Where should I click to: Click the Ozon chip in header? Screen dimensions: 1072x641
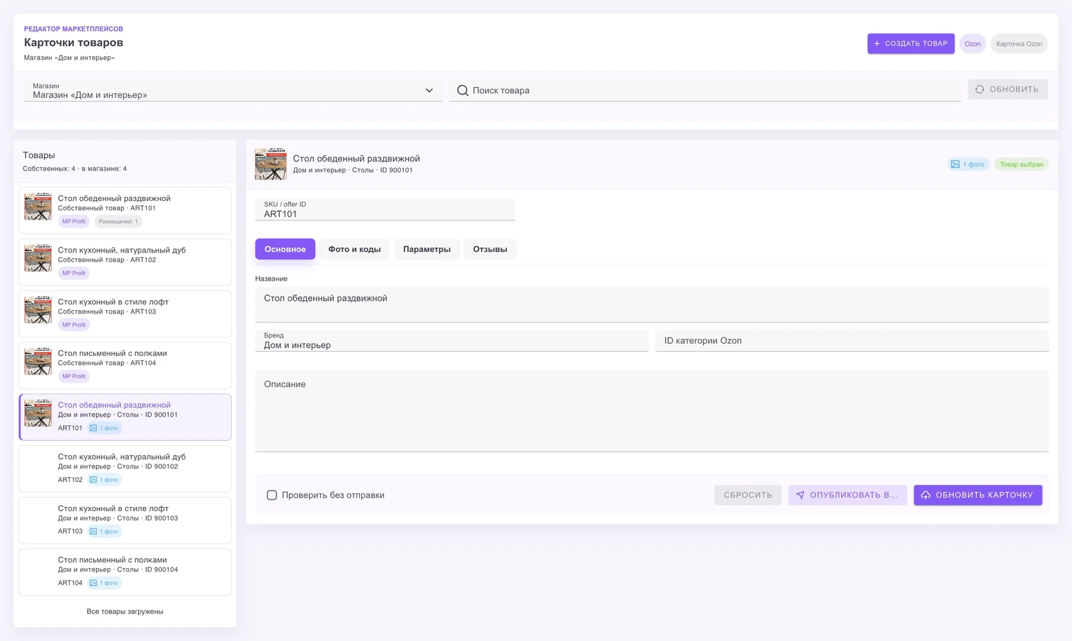coord(973,44)
